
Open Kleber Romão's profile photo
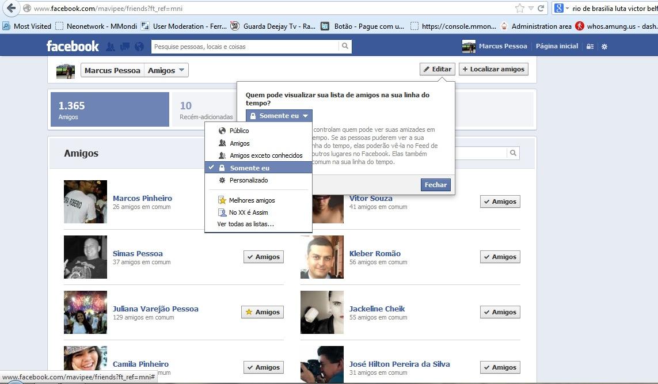coord(322,257)
